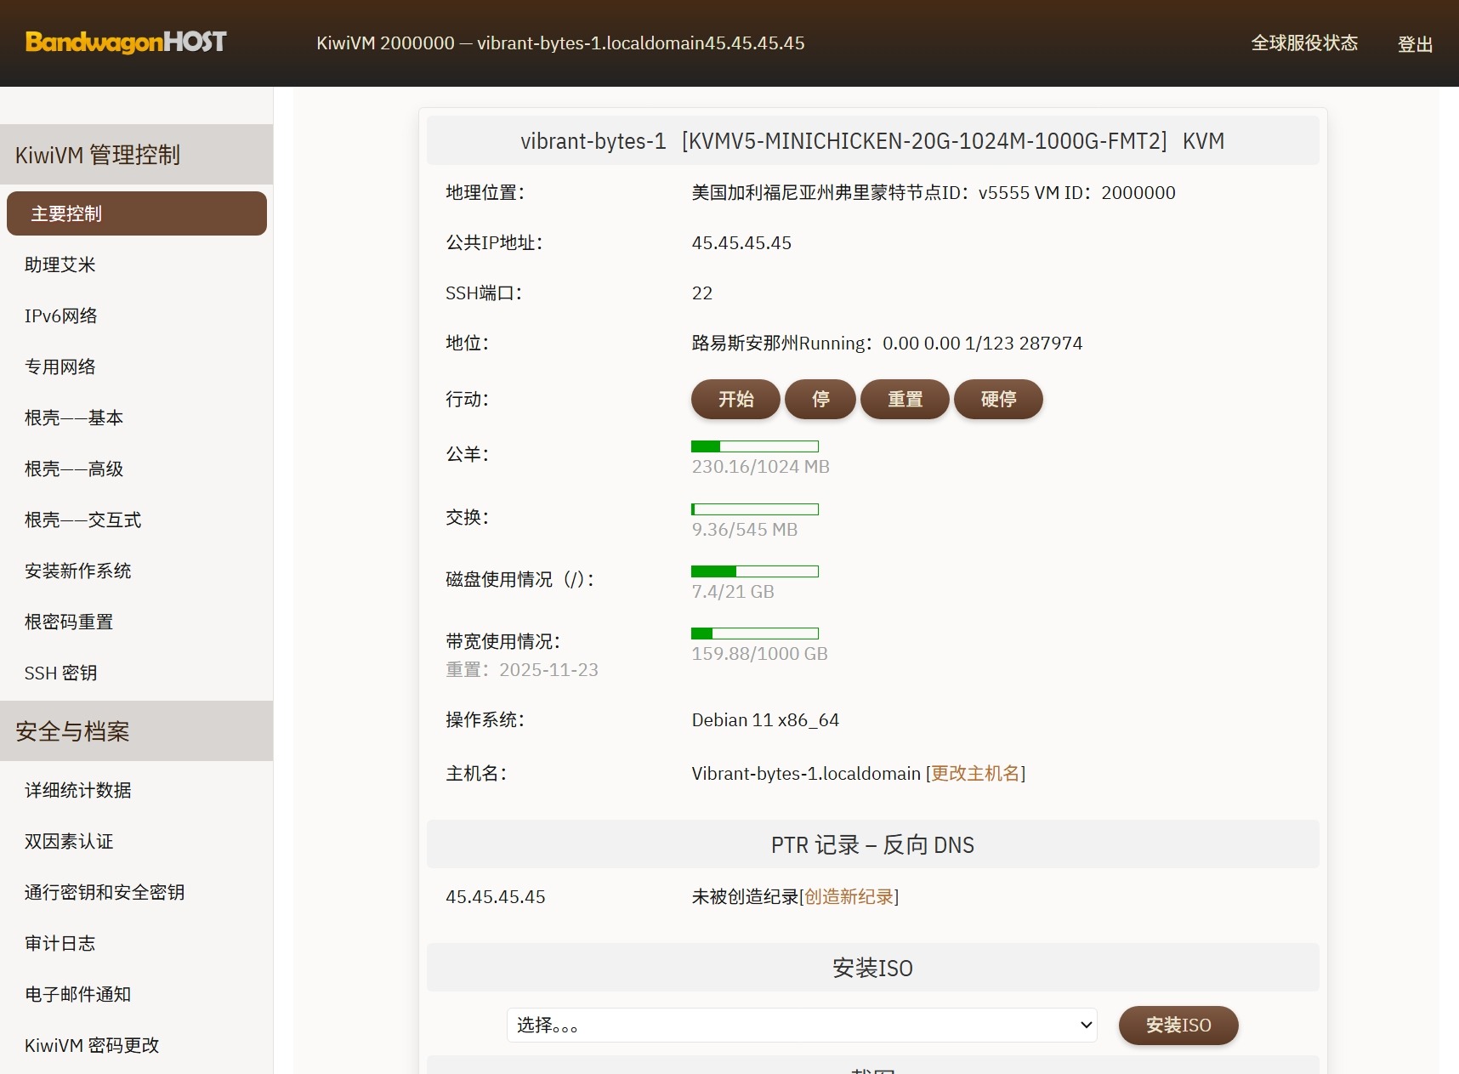Click the BandwagonHOST logo
The height and width of the screenshot is (1074, 1459).
tap(126, 43)
